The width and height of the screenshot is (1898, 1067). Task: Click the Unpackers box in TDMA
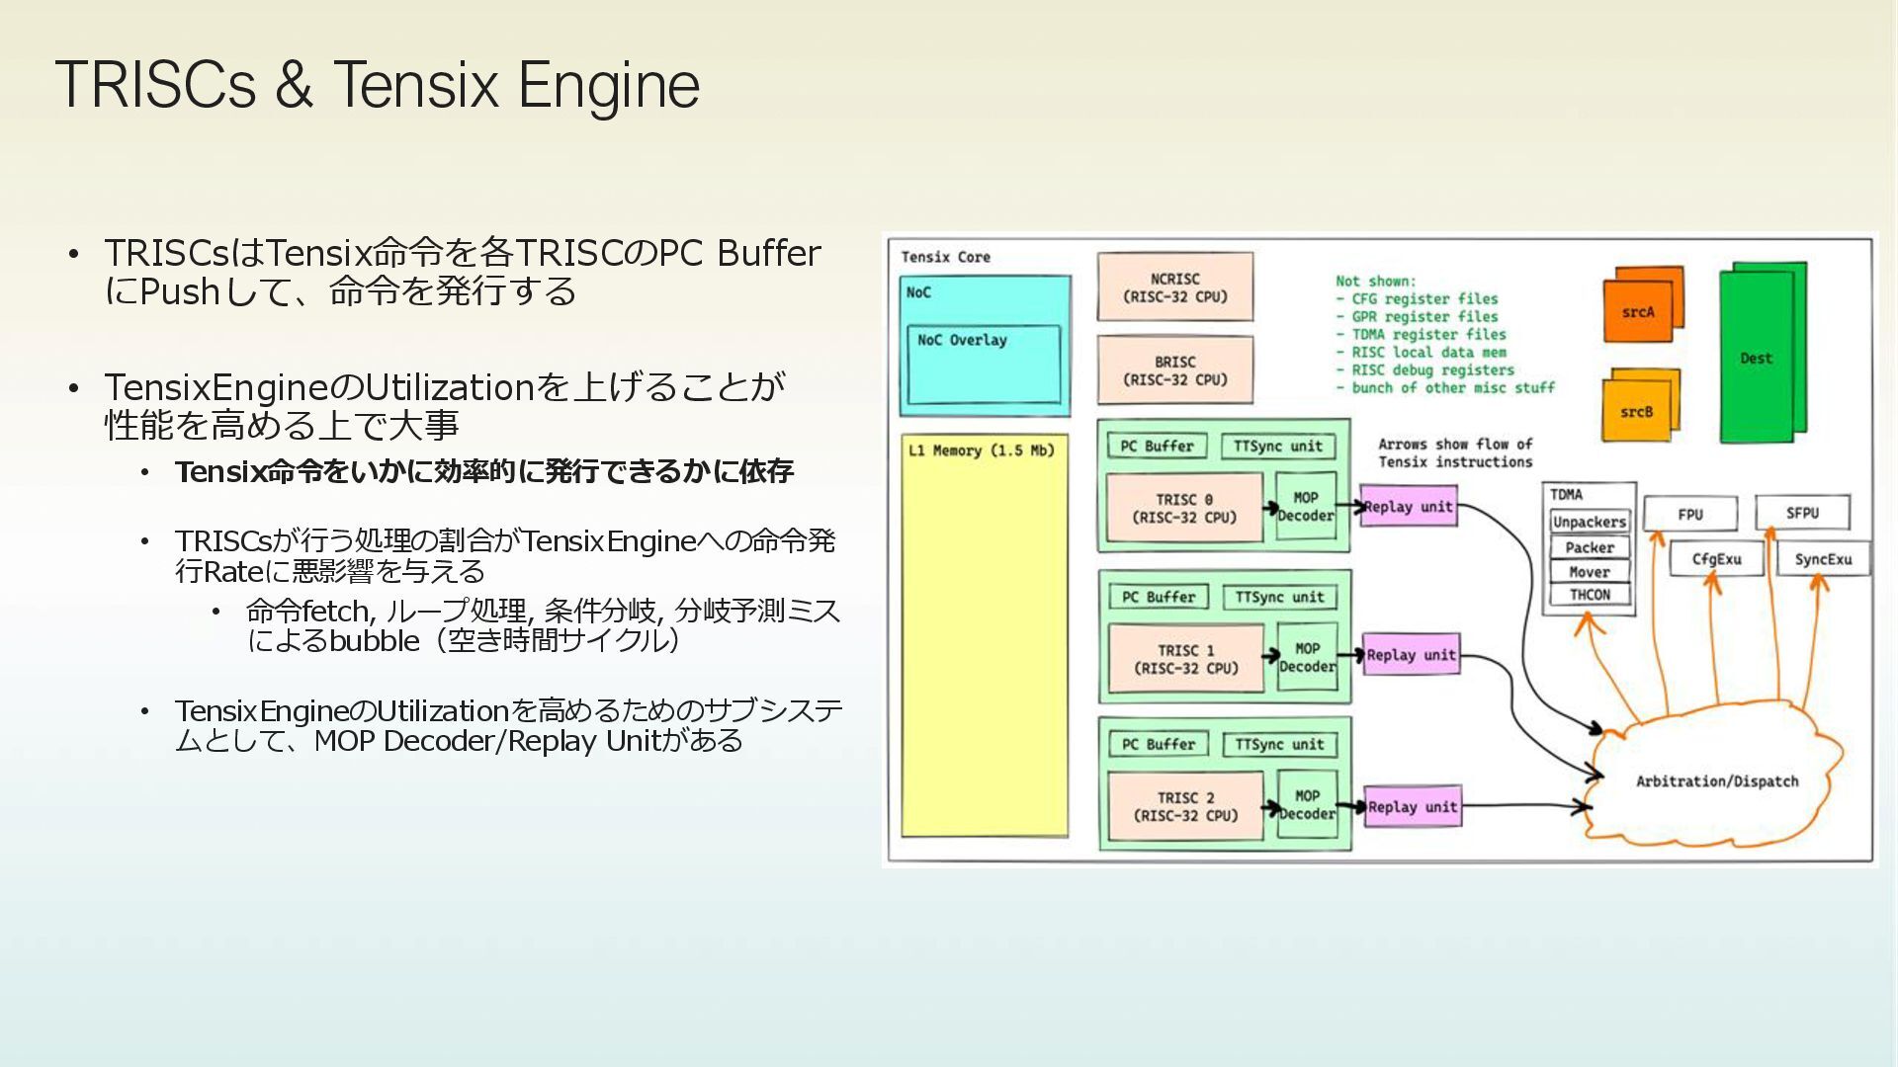[1589, 522]
